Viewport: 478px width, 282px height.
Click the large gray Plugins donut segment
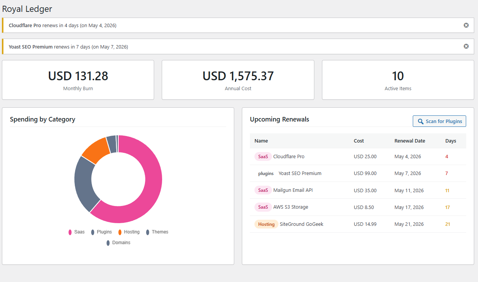click(83, 183)
